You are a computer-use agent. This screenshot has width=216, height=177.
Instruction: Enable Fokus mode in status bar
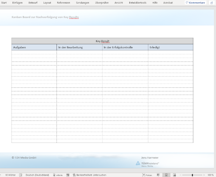(147, 175)
